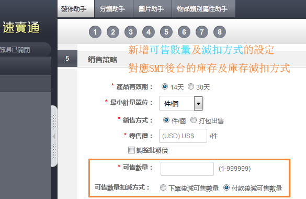Select 30天 product validity
Screen dimensions: 306x199
click(x=191, y=86)
